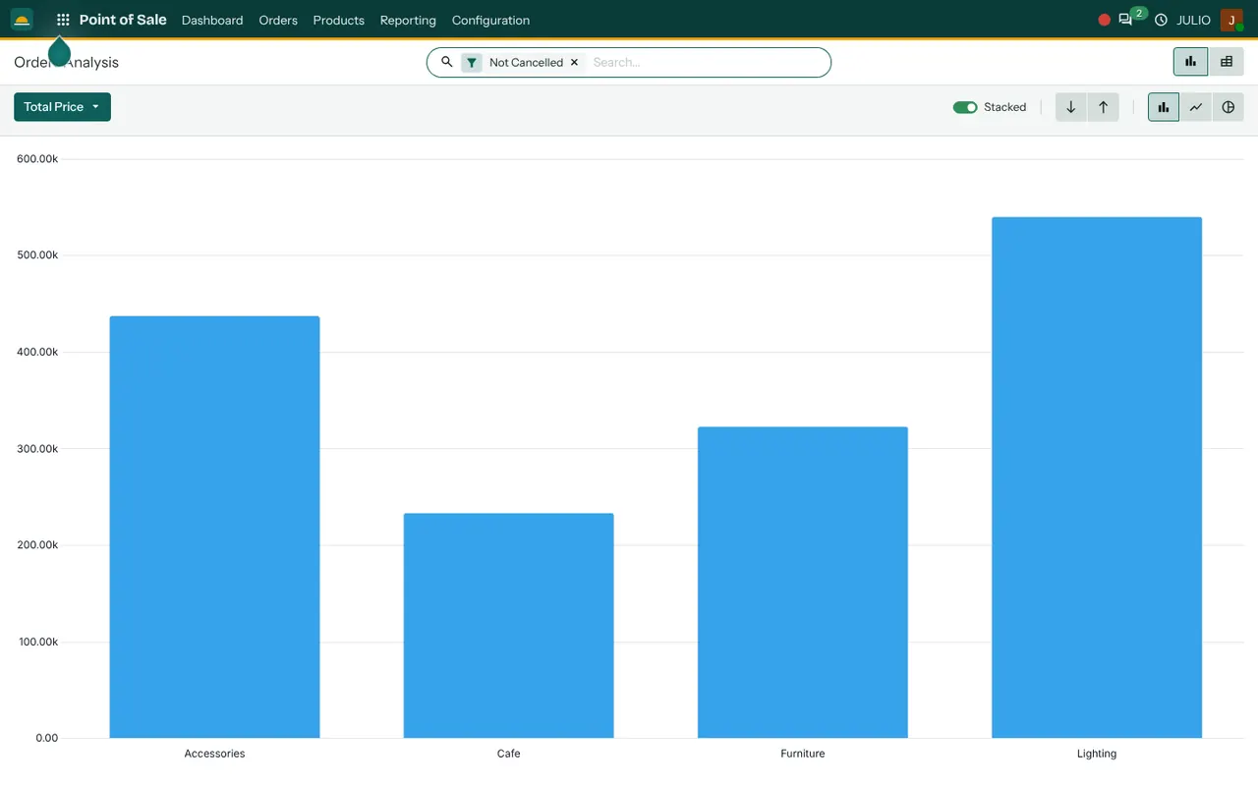Click the Furniture axis label
The image size is (1258, 786).
point(803,754)
